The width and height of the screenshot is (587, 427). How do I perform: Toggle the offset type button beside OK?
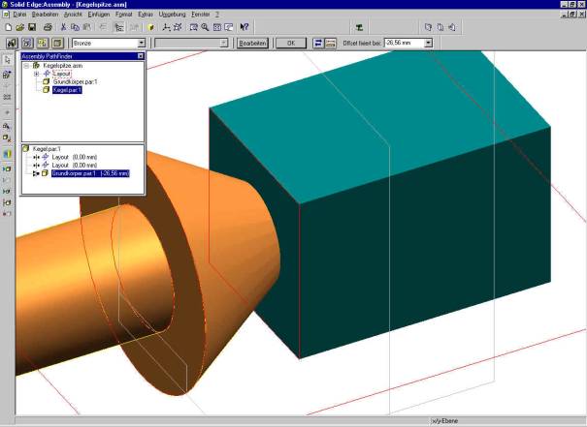pyautogui.click(x=319, y=44)
